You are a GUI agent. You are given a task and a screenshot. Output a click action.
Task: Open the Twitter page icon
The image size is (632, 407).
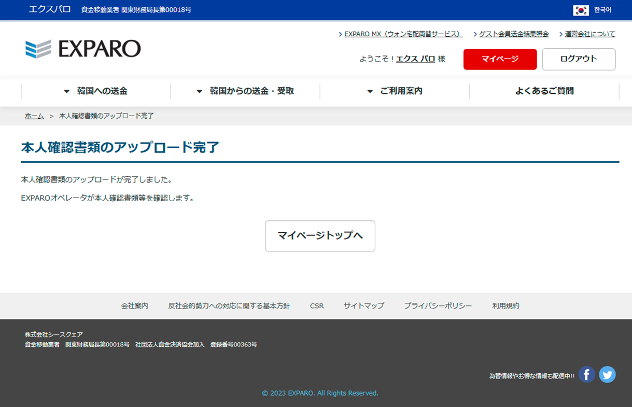(x=607, y=374)
